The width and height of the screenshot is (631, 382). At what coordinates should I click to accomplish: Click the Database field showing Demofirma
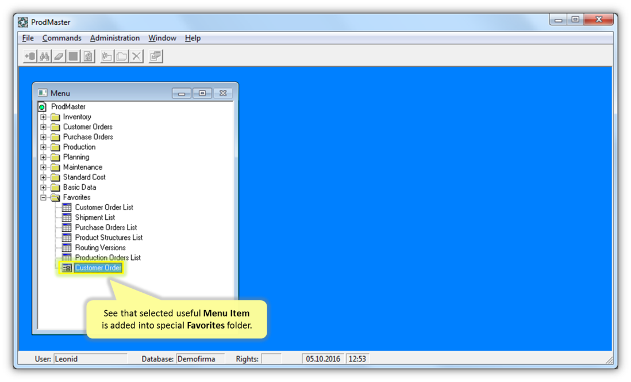(200, 359)
